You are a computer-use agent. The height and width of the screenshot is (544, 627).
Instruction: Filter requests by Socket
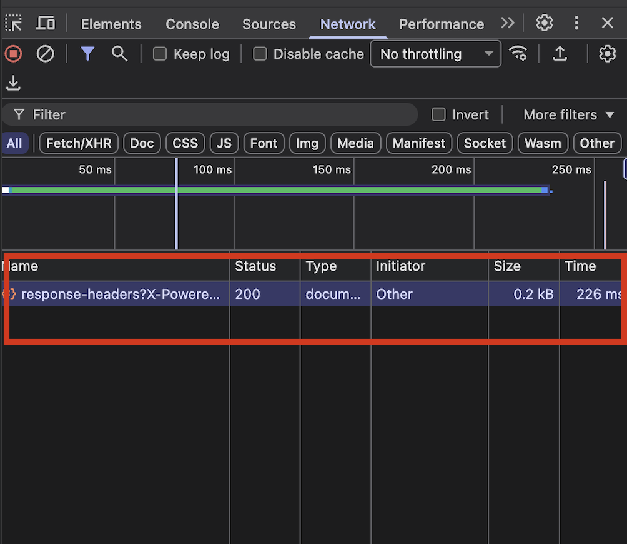point(485,143)
